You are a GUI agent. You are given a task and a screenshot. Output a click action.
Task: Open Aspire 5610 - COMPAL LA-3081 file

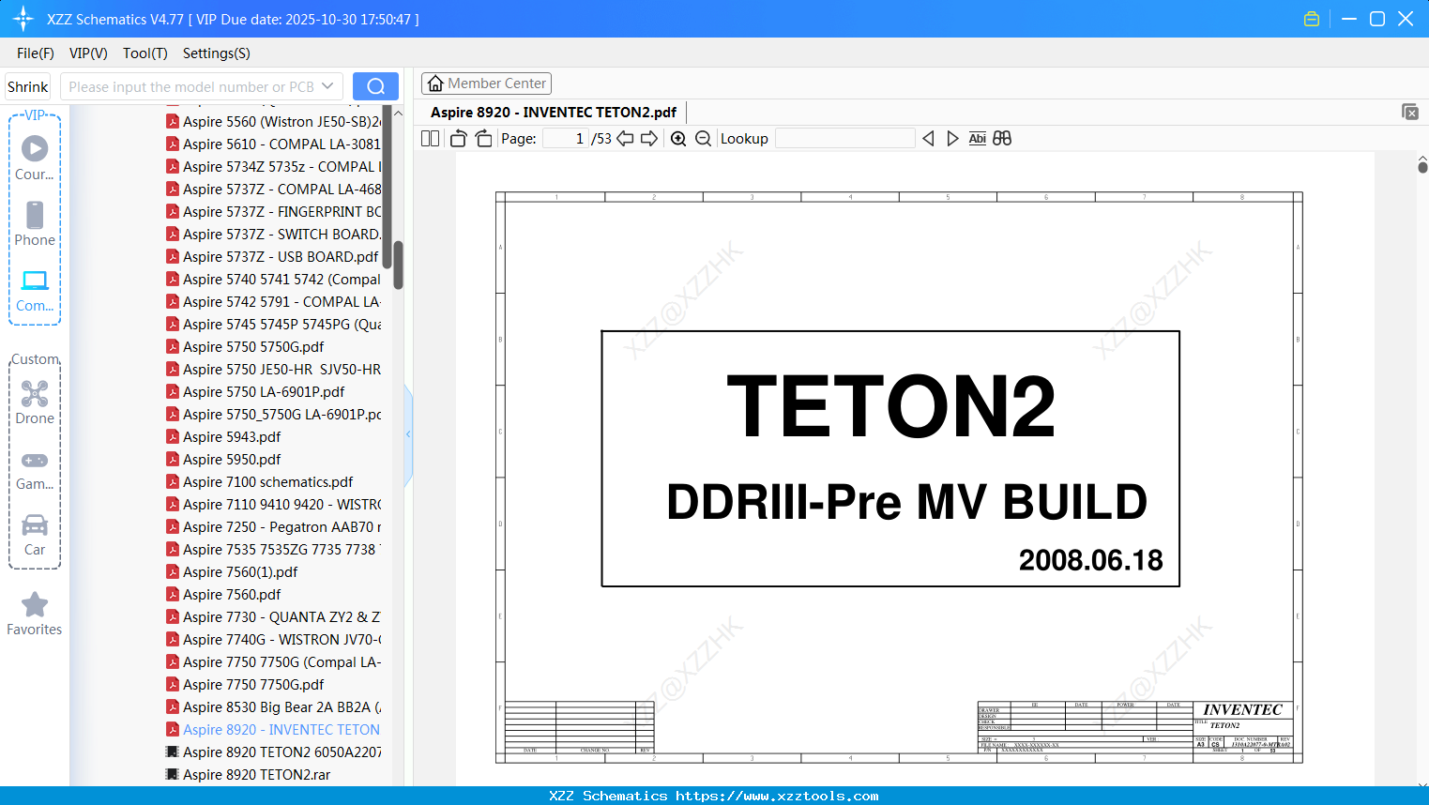tap(273, 144)
